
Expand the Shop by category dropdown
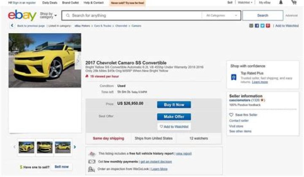[x=48, y=16]
